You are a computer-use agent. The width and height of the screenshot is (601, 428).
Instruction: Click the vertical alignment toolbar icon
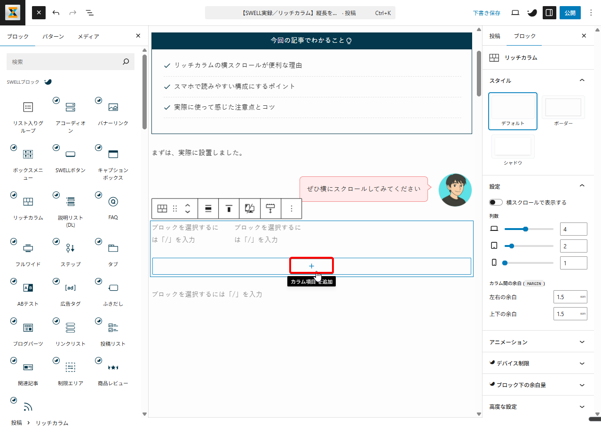[x=229, y=209]
